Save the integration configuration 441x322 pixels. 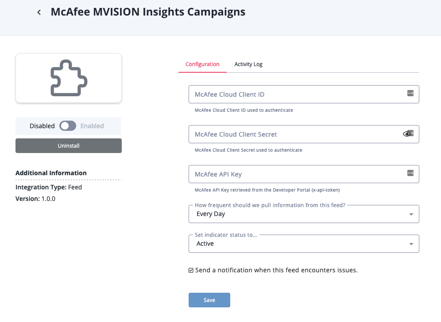pyautogui.click(x=209, y=300)
